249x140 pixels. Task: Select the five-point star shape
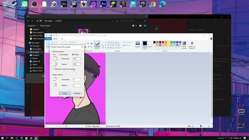(108, 47)
